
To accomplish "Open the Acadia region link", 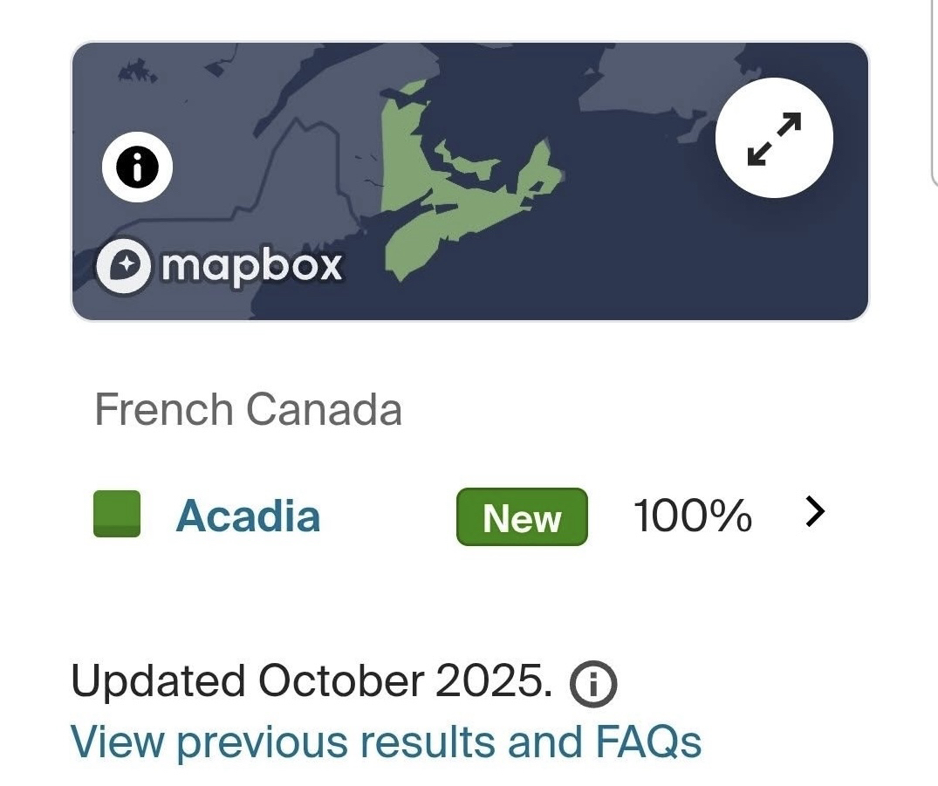I will (248, 516).
